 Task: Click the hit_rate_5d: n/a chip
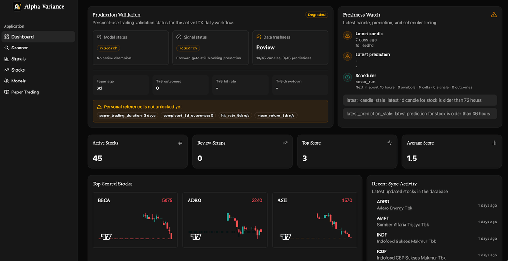pyautogui.click(x=235, y=115)
